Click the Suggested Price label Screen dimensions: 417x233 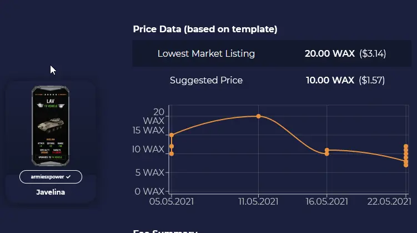tap(206, 80)
